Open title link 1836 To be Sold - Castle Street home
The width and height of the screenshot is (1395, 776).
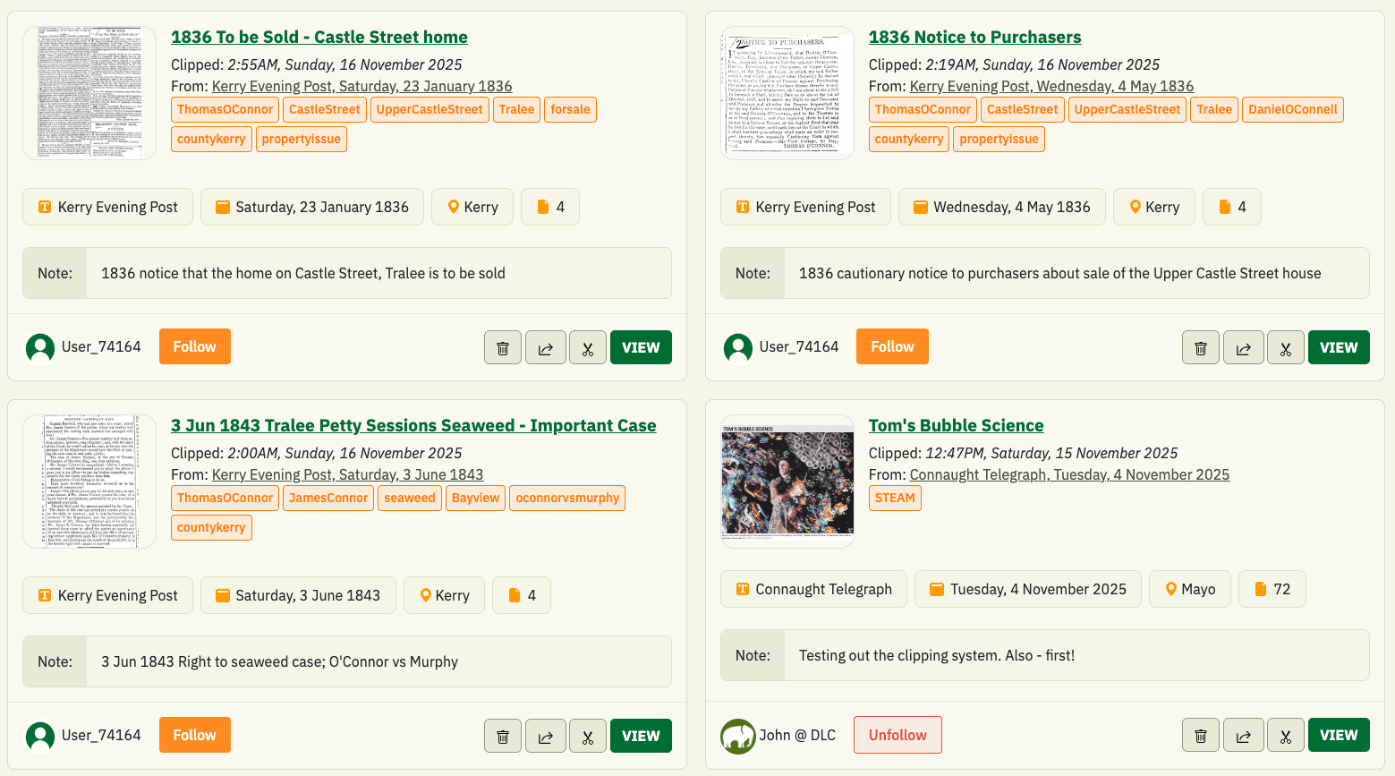tap(319, 37)
